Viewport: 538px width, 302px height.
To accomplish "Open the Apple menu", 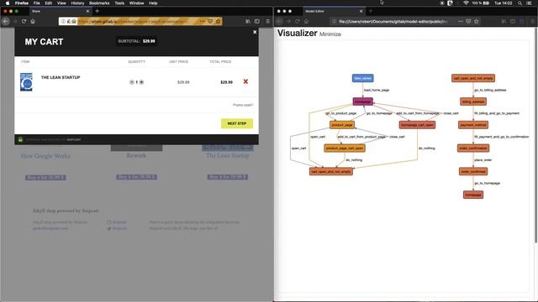I will tap(8, 3).
